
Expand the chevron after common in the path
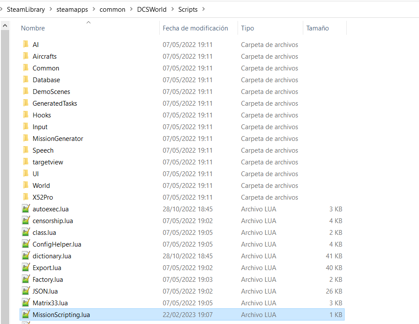click(131, 9)
